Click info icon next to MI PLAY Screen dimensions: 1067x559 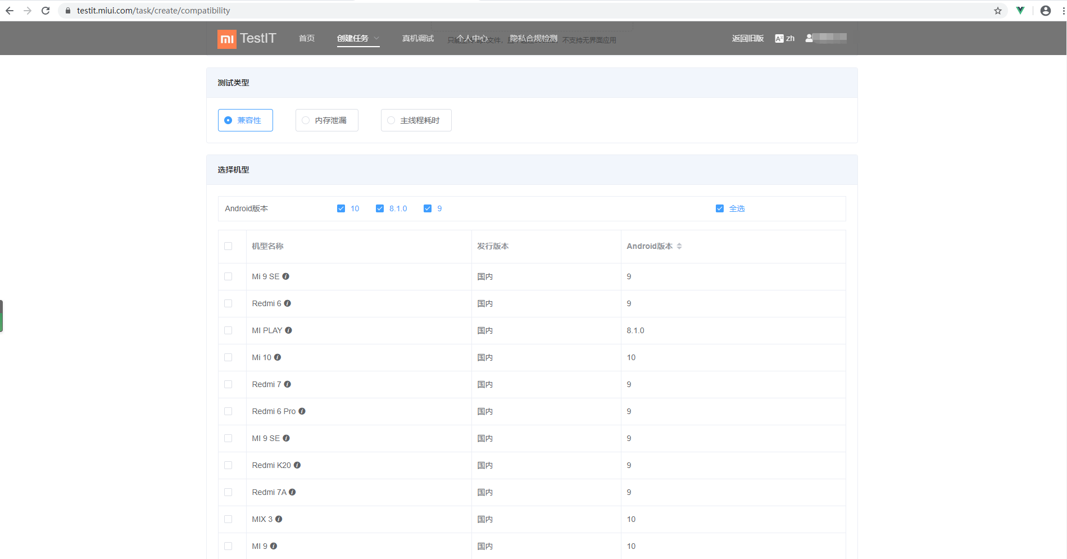288,330
